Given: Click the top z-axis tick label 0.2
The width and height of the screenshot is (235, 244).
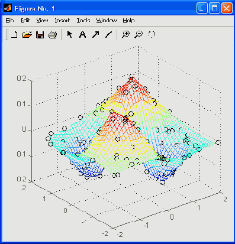Looking at the screenshot, I should click(21, 79).
